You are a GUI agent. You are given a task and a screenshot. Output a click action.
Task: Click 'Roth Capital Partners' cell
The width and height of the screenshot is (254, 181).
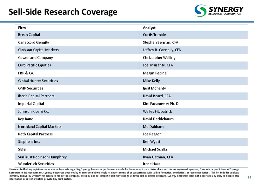click(x=35, y=134)
